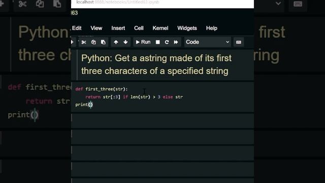Open the View menu
The image size is (325, 183).
(x=96, y=28)
